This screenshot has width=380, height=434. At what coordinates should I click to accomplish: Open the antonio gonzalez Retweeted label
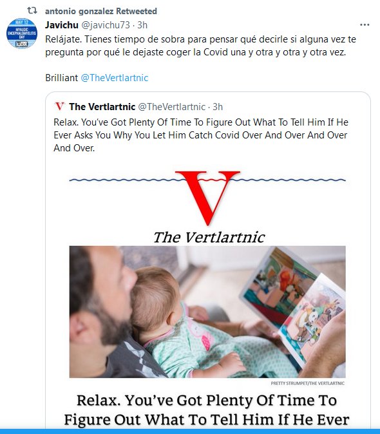point(101,11)
